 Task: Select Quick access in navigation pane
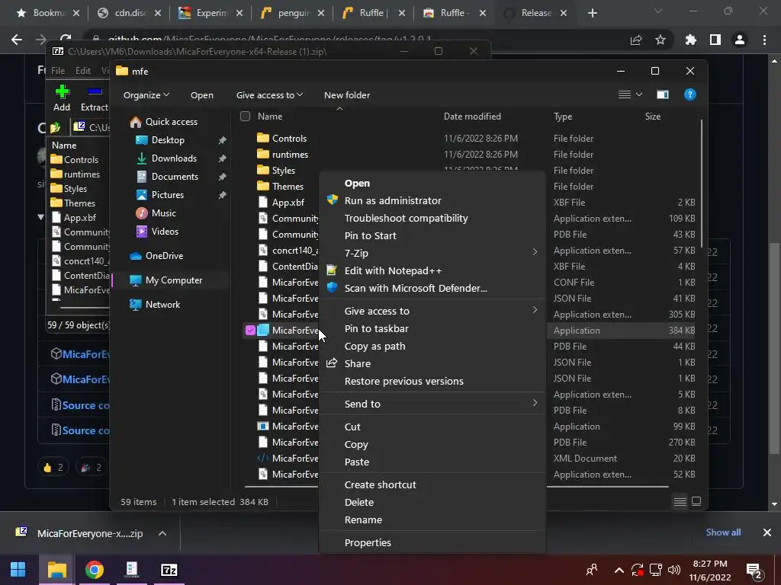point(163,122)
